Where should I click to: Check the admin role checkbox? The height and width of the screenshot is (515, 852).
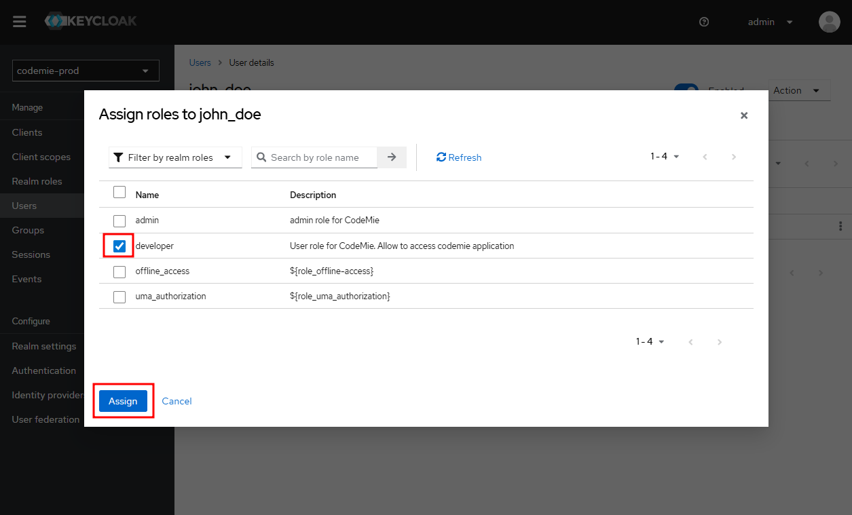pos(119,221)
